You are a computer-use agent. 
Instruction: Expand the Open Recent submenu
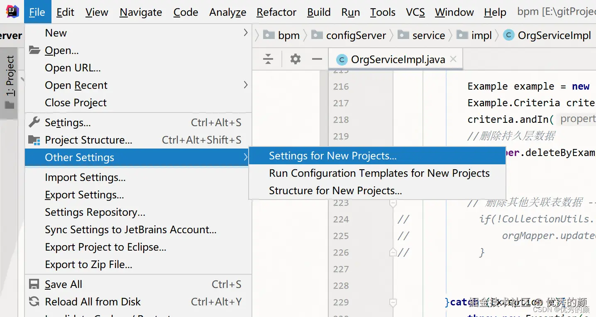pyautogui.click(x=245, y=85)
